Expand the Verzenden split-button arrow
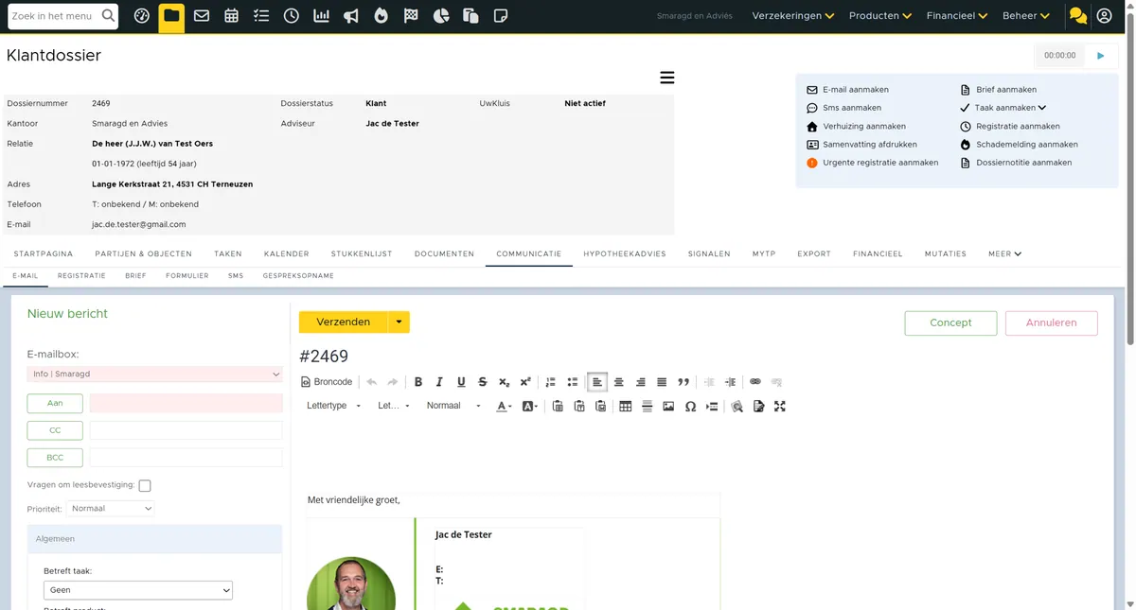This screenshot has width=1136, height=610. pos(399,322)
